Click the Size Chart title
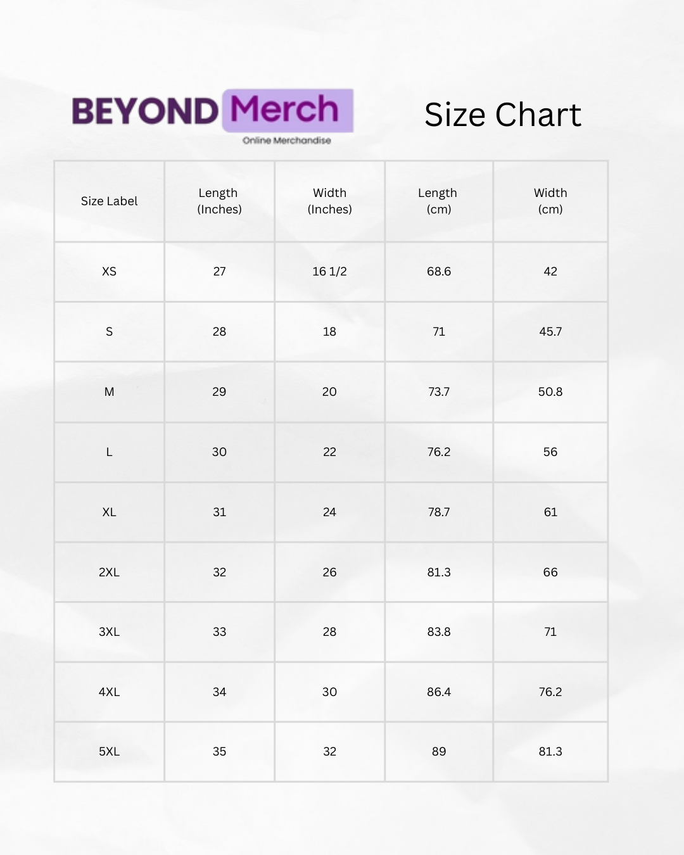 [x=502, y=115]
